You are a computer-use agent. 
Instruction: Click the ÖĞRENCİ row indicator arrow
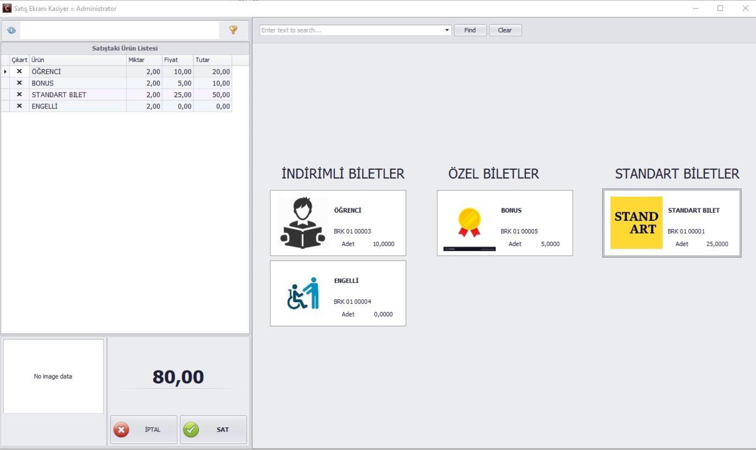5,72
